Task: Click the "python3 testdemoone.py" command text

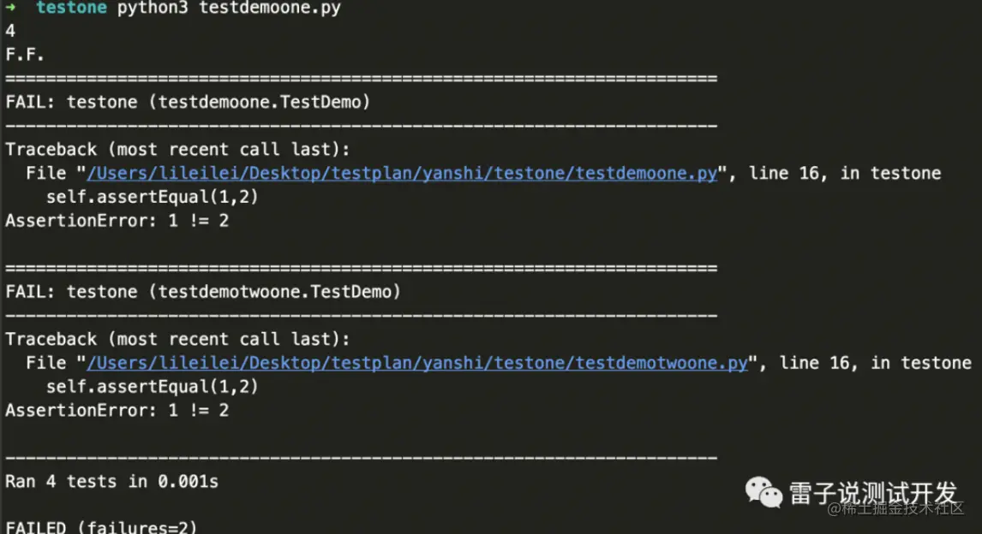Action: click(x=228, y=9)
